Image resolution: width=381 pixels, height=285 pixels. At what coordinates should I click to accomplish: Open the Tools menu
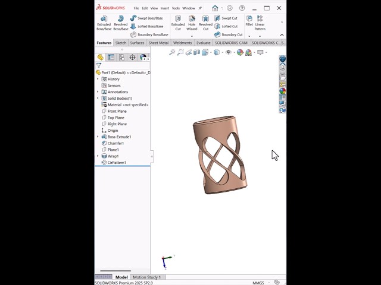point(176,8)
